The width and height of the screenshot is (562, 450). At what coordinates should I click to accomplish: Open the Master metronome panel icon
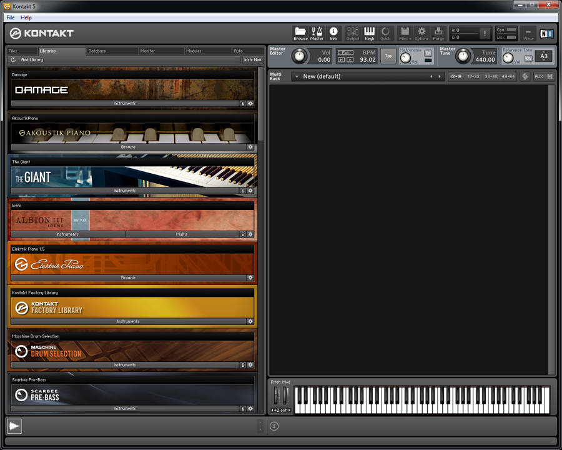click(x=317, y=32)
